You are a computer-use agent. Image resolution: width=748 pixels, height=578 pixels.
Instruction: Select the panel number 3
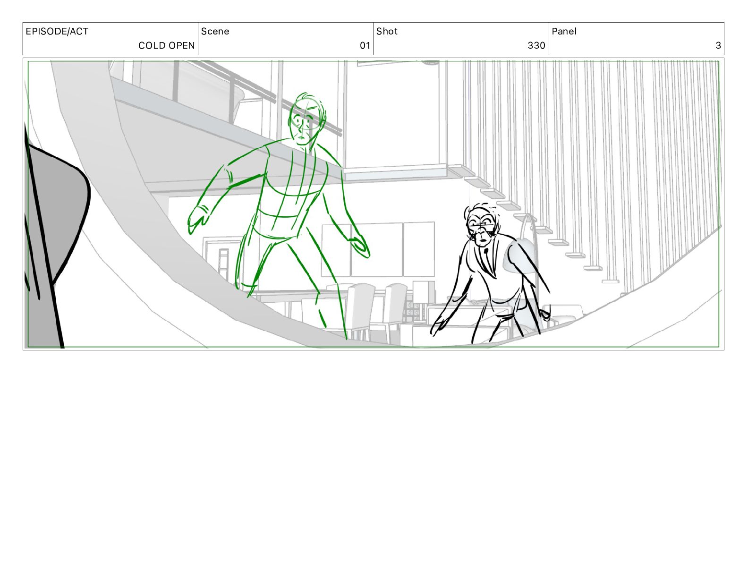(718, 46)
